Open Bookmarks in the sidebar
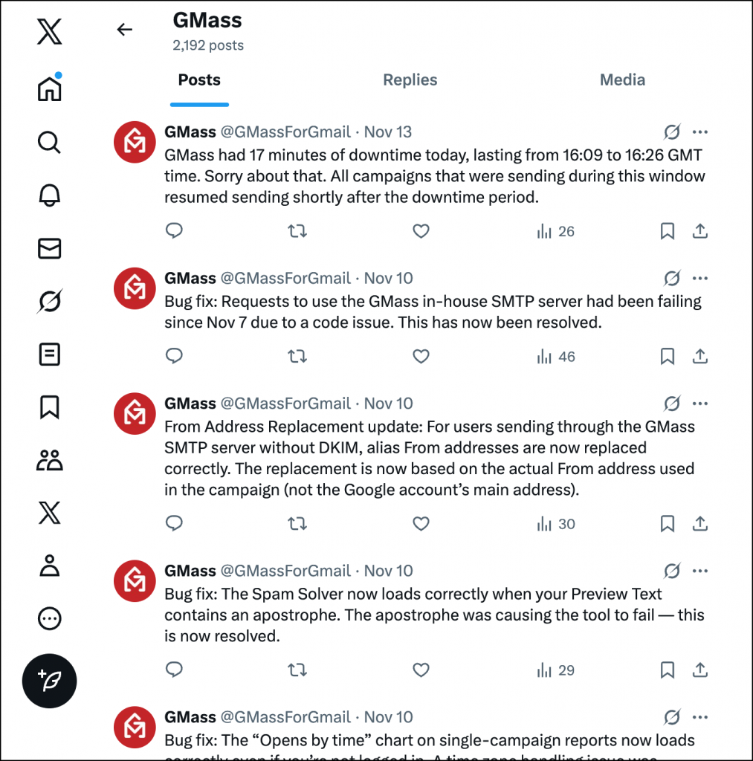 point(49,407)
